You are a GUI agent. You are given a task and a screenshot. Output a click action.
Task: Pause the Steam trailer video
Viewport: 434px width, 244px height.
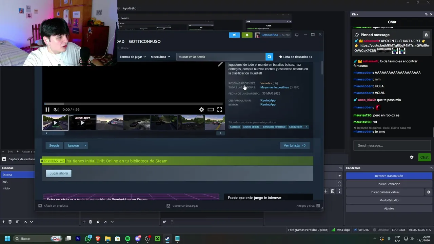pyautogui.click(x=47, y=109)
